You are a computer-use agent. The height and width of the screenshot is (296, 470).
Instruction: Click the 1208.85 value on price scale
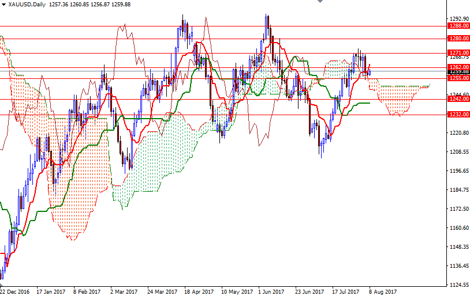(458, 152)
